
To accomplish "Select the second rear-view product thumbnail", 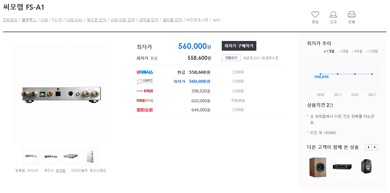I will click(x=51, y=156).
